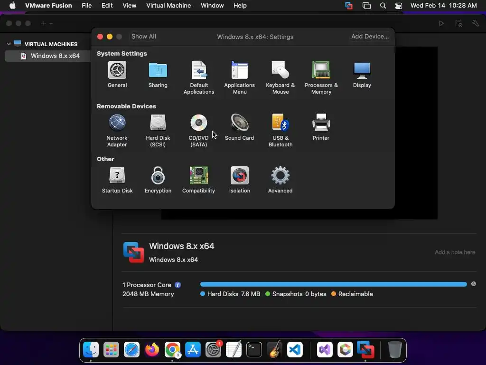The width and height of the screenshot is (486, 365).
Task: Open Default Applications settings
Action: point(199,77)
